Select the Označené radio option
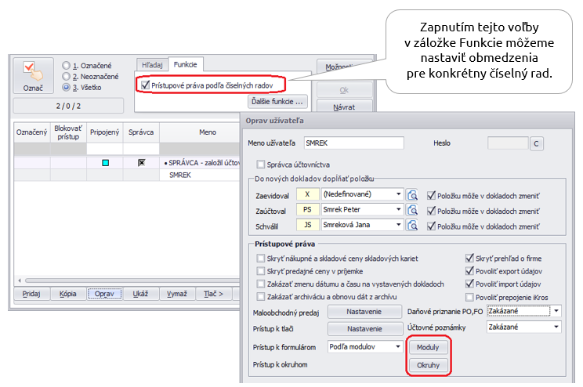 [67, 65]
